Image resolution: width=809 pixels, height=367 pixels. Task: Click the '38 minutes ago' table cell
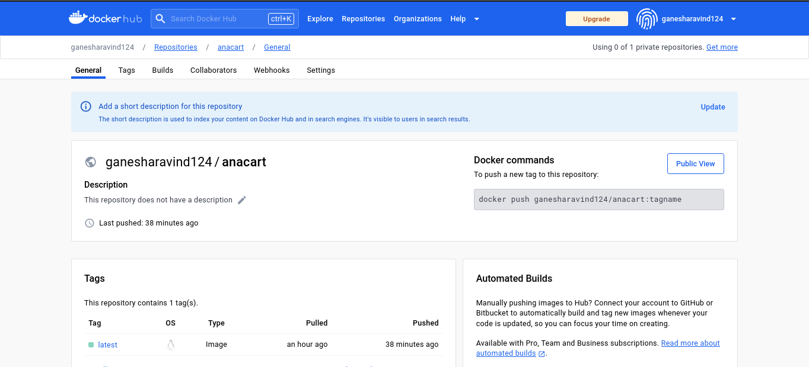pos(412,345)
